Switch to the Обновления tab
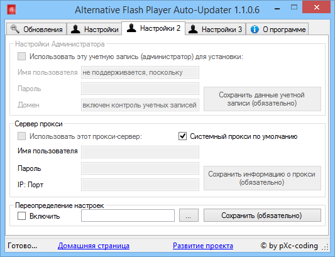The image size is (335, 257). pyautogui.click(x=36, y=29)
